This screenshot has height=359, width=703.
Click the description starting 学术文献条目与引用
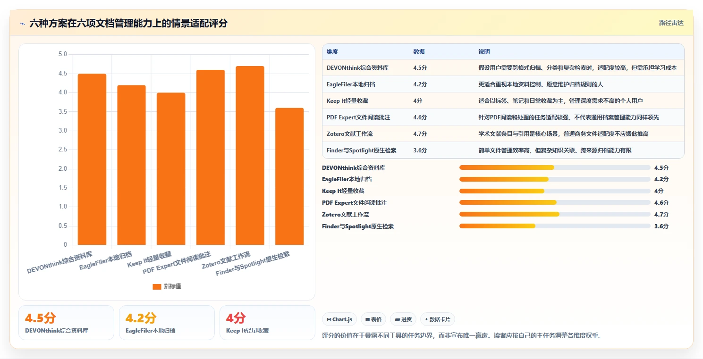pyautogui.click(x=563, y=134)
